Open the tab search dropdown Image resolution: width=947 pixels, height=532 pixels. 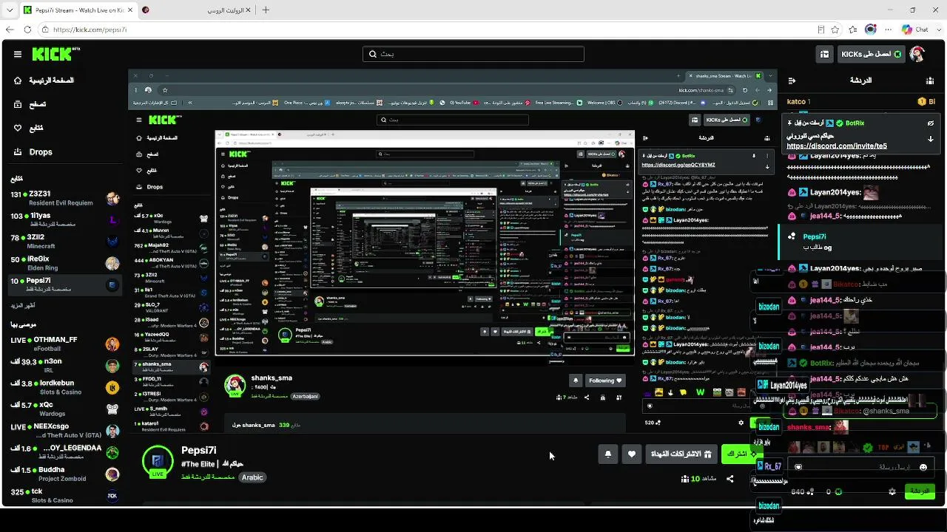coord(9,10)
